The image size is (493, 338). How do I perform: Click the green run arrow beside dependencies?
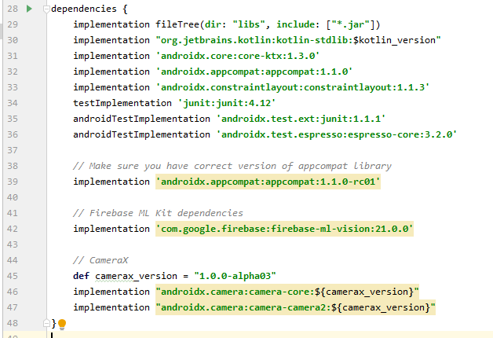29,9
